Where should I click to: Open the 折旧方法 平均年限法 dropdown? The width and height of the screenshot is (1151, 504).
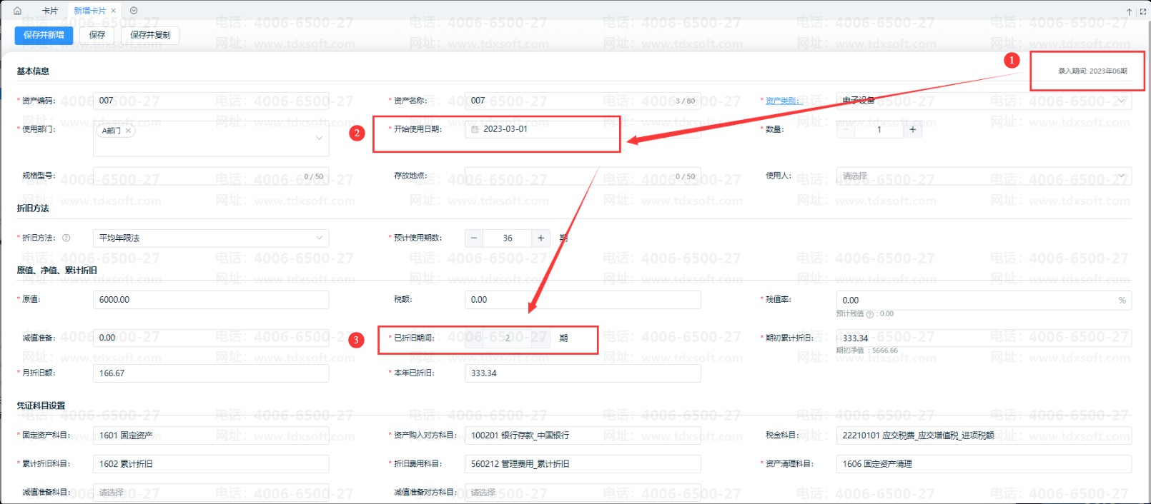click(211, 238)
